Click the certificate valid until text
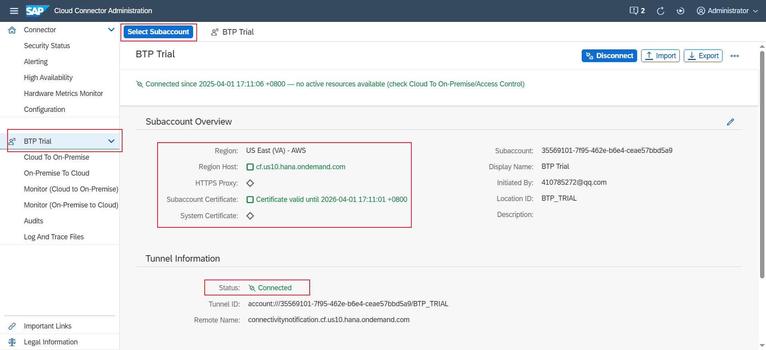 pos(332,199)
